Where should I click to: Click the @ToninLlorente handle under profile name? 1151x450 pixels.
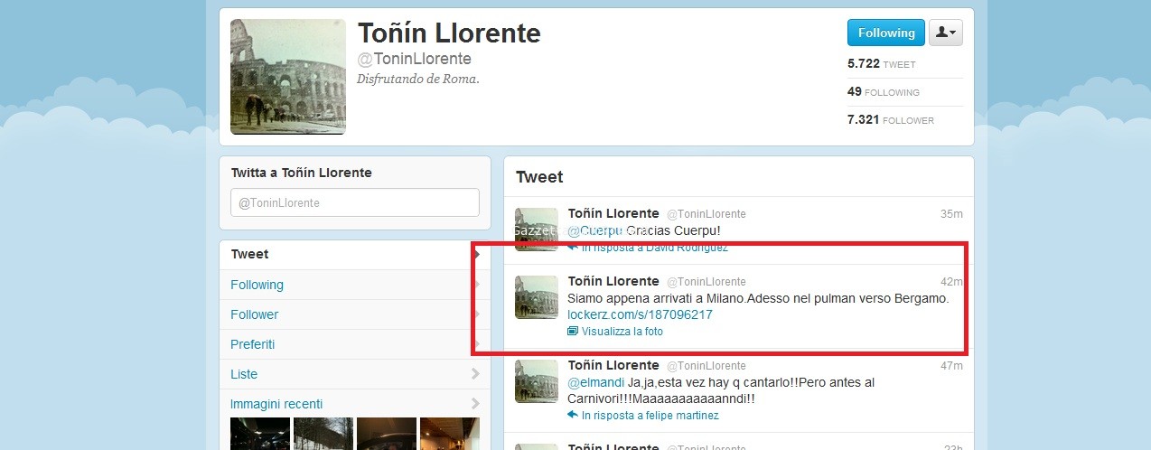point(415,59)
